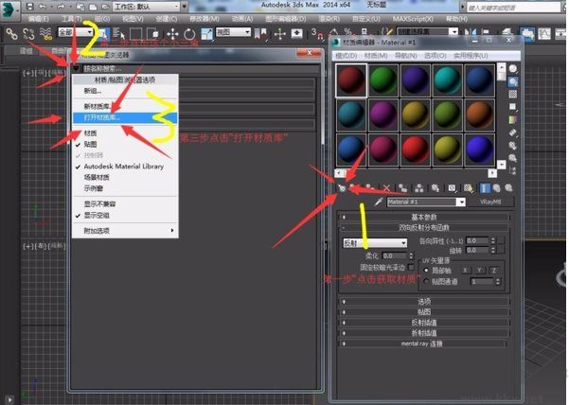Image resolution: width=569 pixels, height=405 pixels.
Task: Open the 全部 selection filter dropdown
Action: click(75, 32)
